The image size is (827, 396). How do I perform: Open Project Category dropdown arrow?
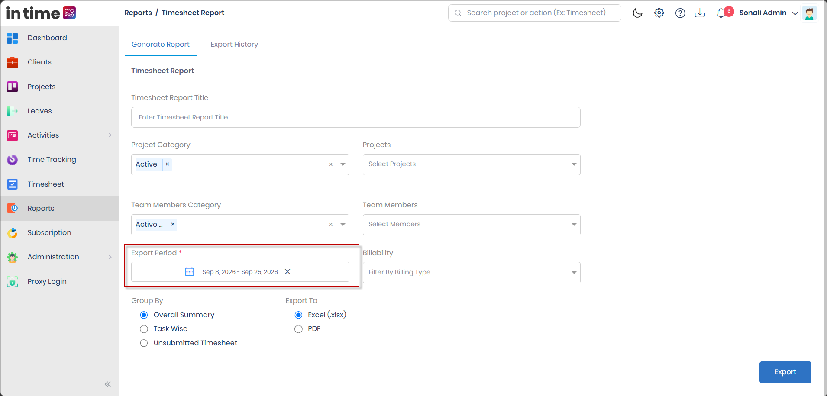[343, 164]
